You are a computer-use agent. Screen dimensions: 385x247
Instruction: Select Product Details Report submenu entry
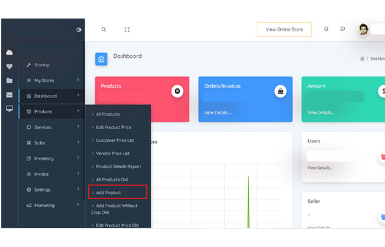(118, 167)
